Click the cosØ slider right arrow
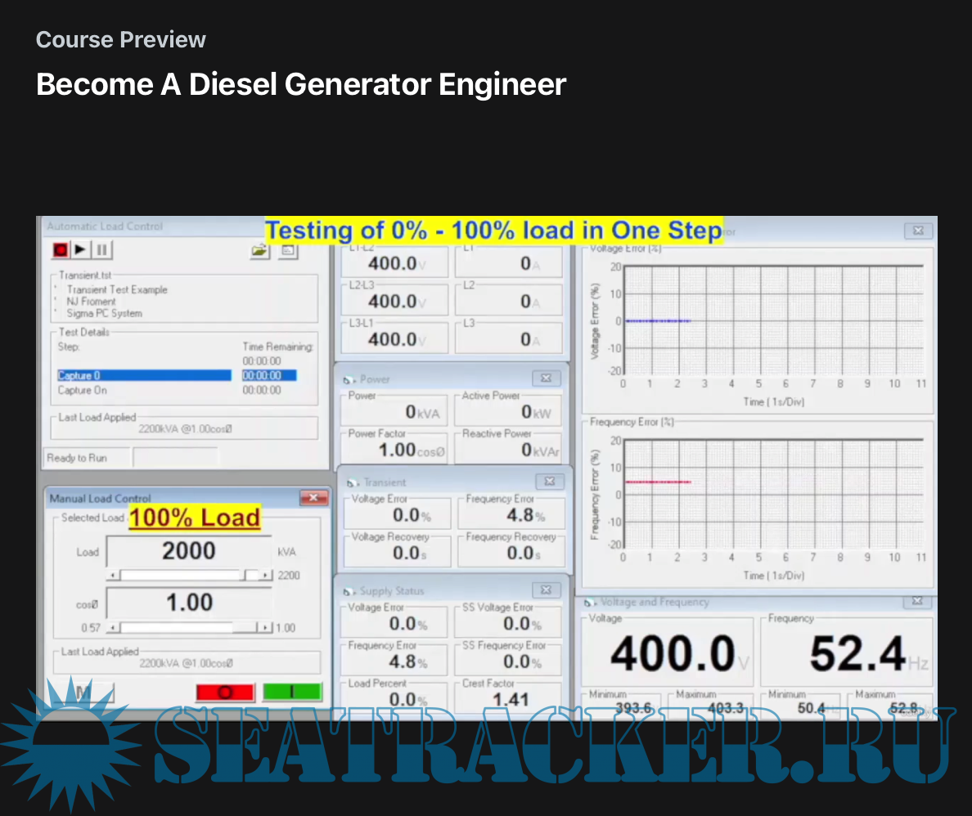 (x=265, y=628)
